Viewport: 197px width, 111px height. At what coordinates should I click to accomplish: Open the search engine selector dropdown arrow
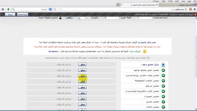pyautogui.click(x=48, y=10)
